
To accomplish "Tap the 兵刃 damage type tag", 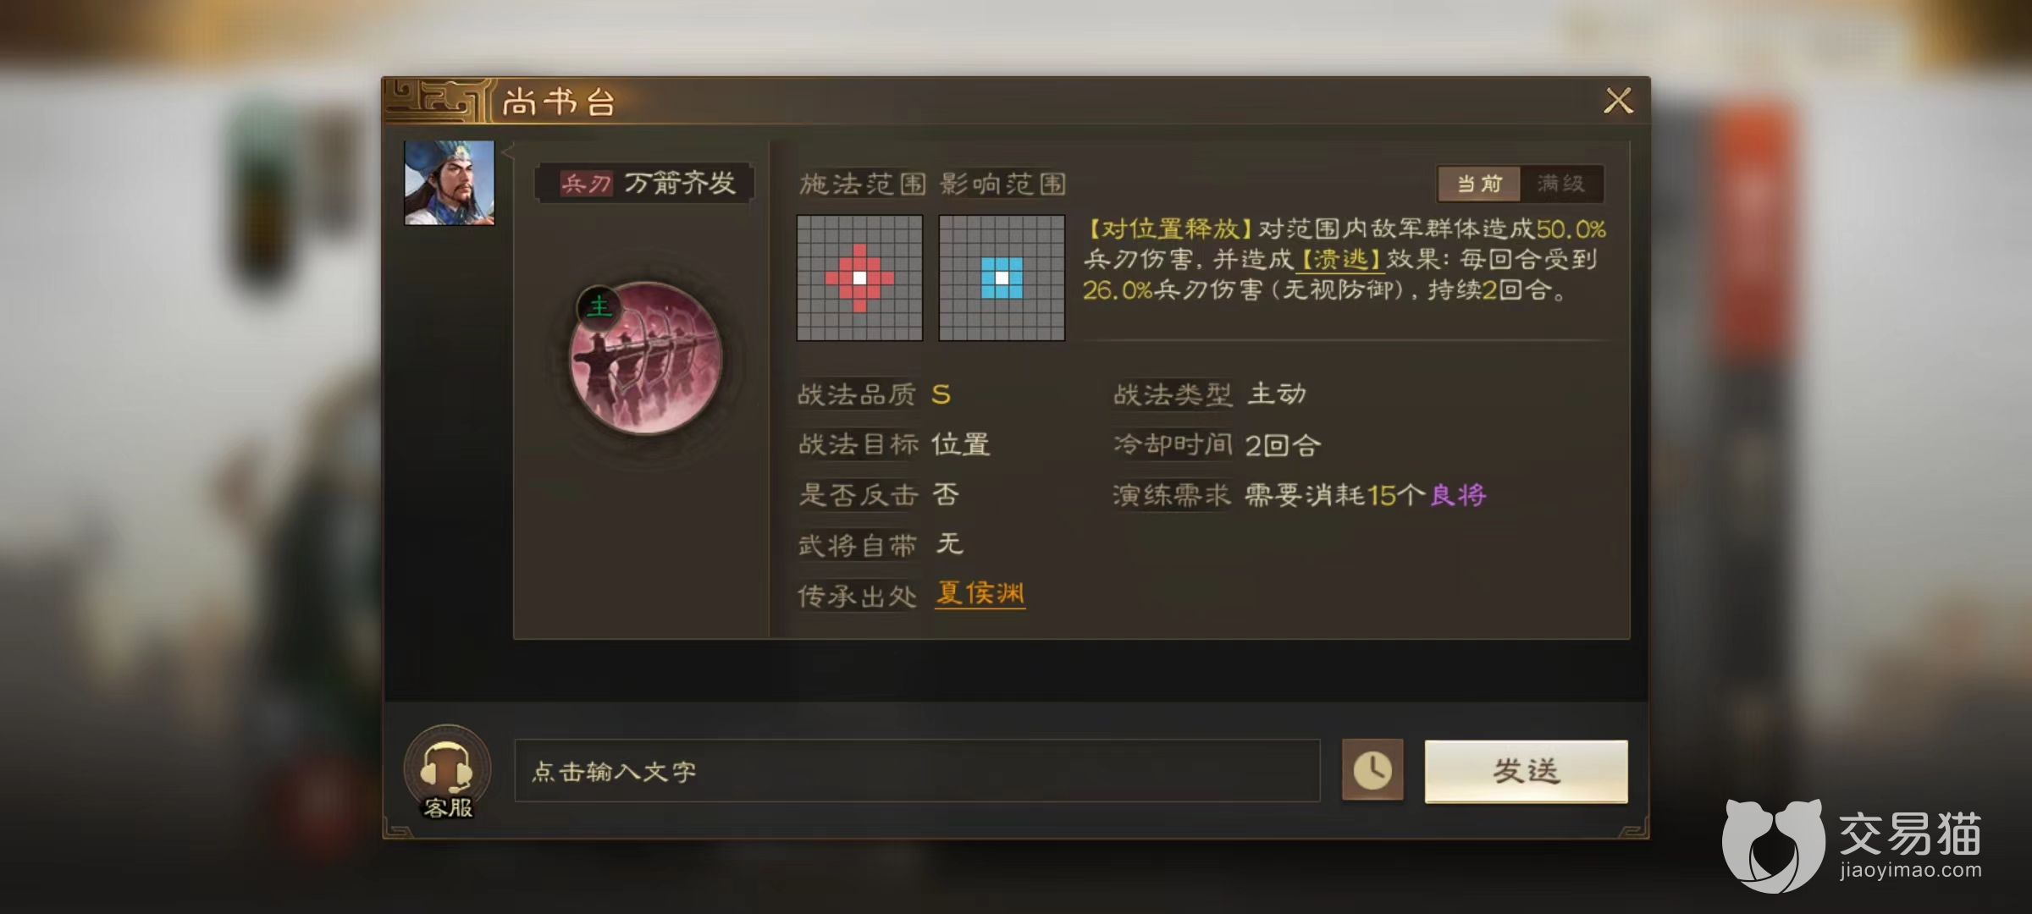I will tap(585, 183).
